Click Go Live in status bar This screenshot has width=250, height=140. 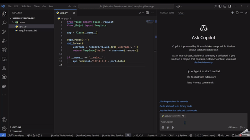223,136
